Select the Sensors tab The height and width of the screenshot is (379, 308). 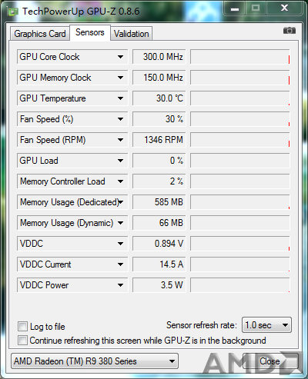click(90, 32)
